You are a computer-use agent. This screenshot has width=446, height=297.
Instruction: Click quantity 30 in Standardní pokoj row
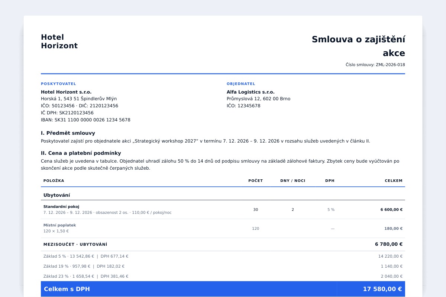point(256,210)
